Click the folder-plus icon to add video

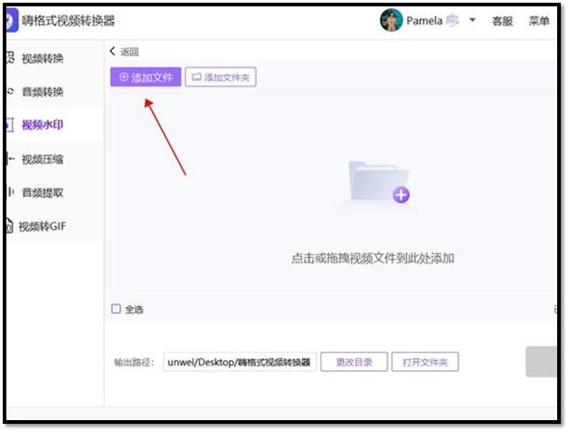coord(379,183)
